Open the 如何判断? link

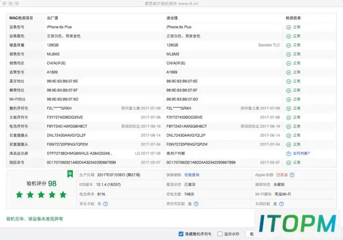301,153
